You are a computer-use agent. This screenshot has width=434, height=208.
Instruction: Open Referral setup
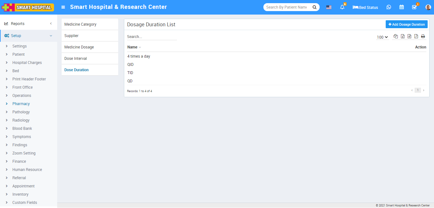(x=19, y=178)
